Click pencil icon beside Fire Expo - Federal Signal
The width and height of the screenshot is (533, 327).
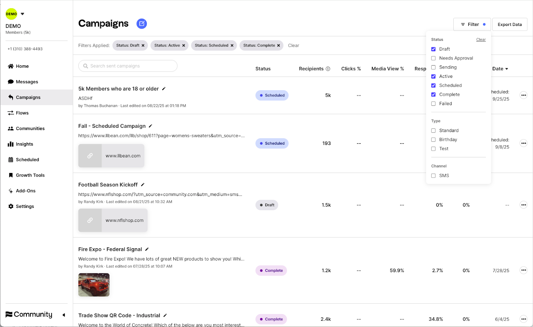(147, 249)
